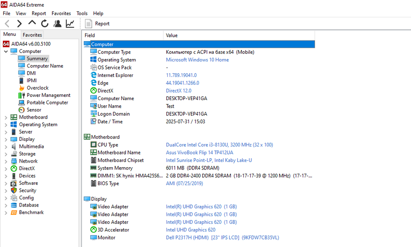Select the Database icon in tree
The width and height of the screenshot is (411, 247).
[14, 205]
